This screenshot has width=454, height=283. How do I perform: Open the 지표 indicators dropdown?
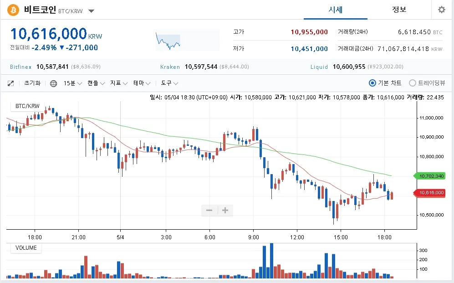click(119, 83)
